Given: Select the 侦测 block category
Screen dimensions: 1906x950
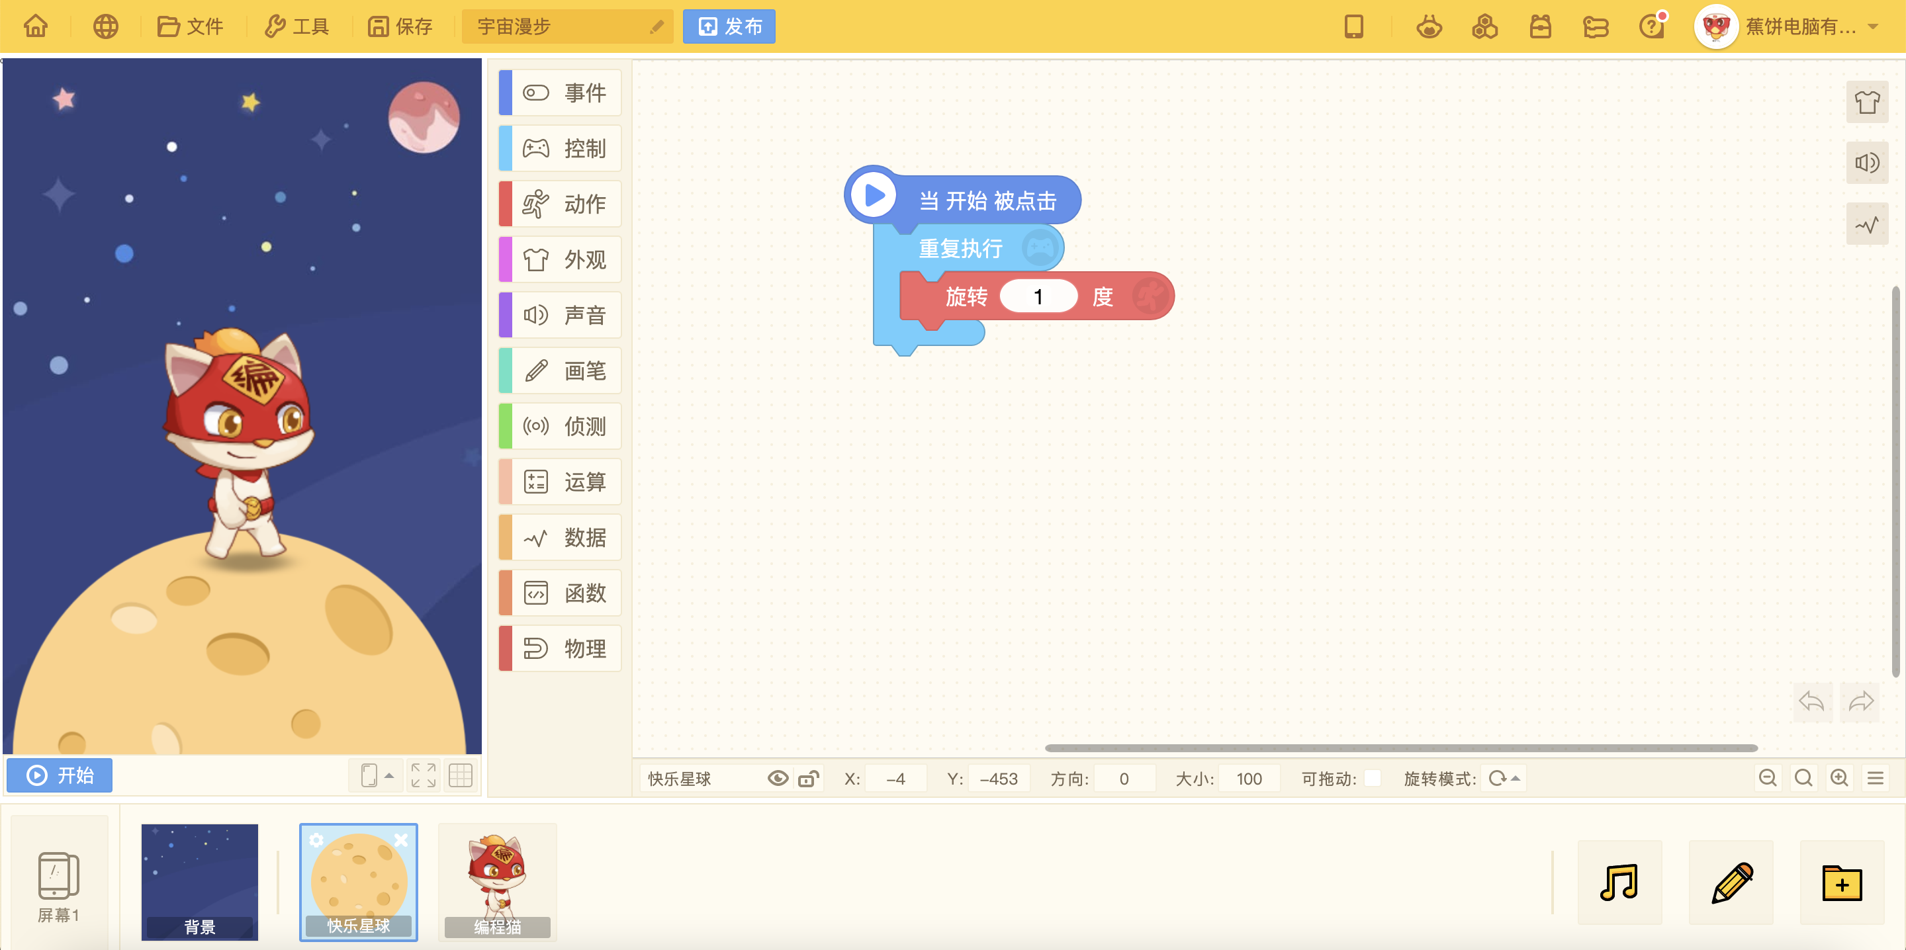Looking at the screenshot, I should [560, 425].
